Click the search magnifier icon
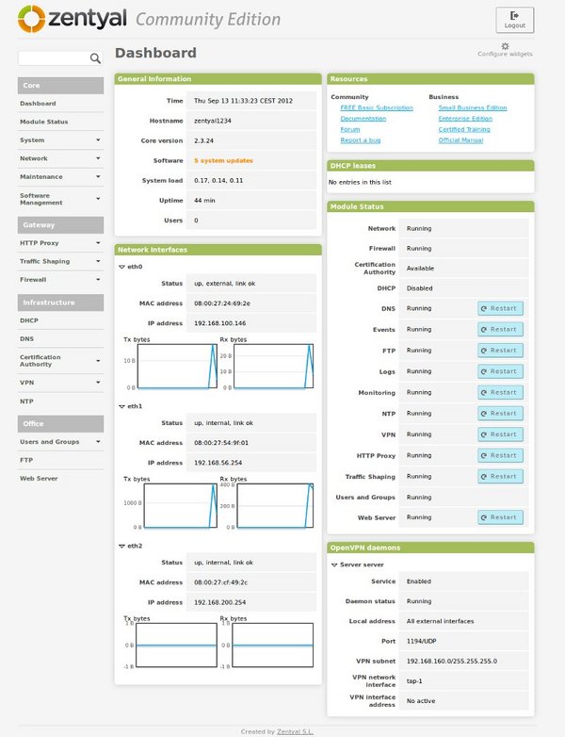This screenshot has height=737, width=565. [x=95, y=58]
